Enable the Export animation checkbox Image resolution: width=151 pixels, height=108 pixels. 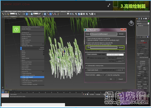(x=86, y=54)
